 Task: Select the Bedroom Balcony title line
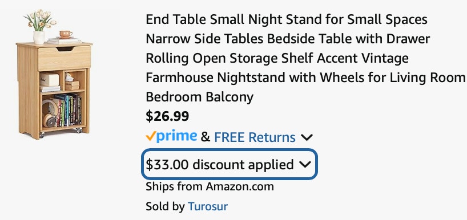(200, 97)
